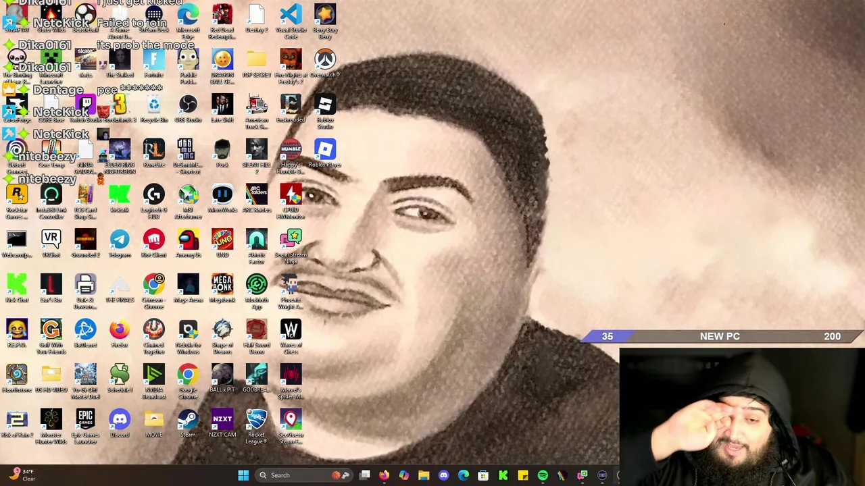Viewport: 865px width, 486px height.
Task: Open the VRChat desktop icon
Action: tap(51, 244)
